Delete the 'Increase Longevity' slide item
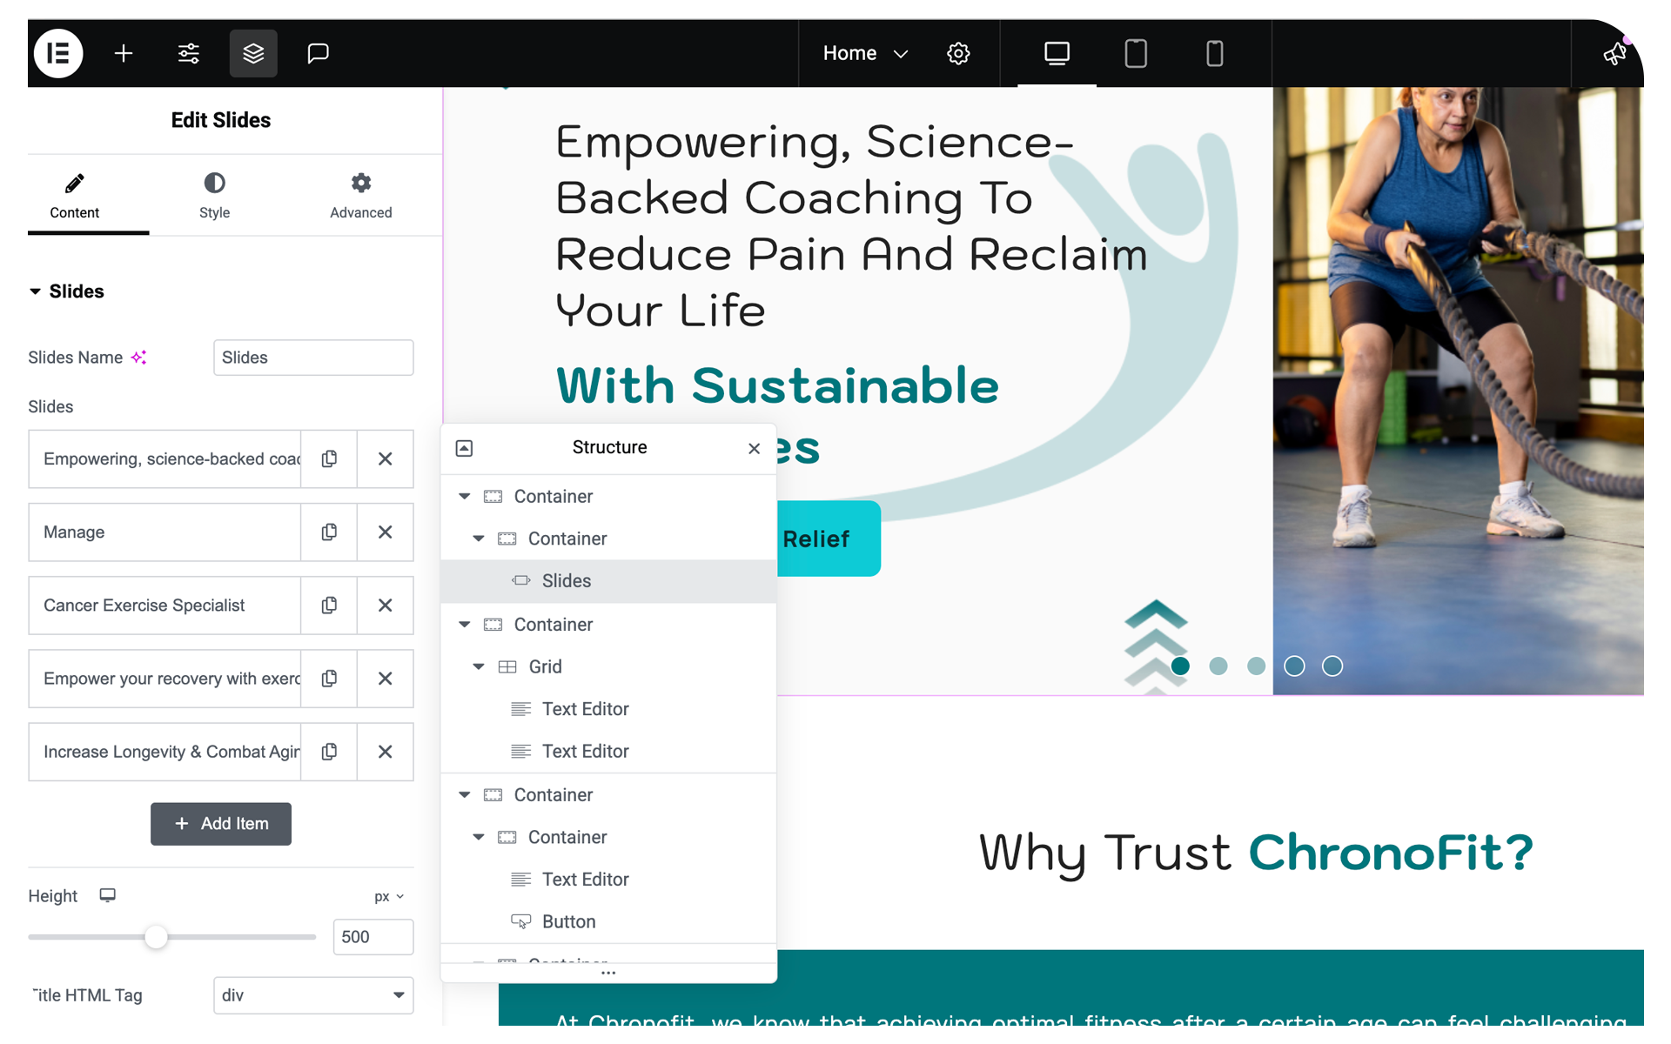The image size is (1671, 1044). pyautogui.click(x=385, y=751)
